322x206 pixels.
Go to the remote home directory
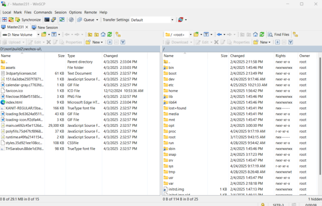255,35
